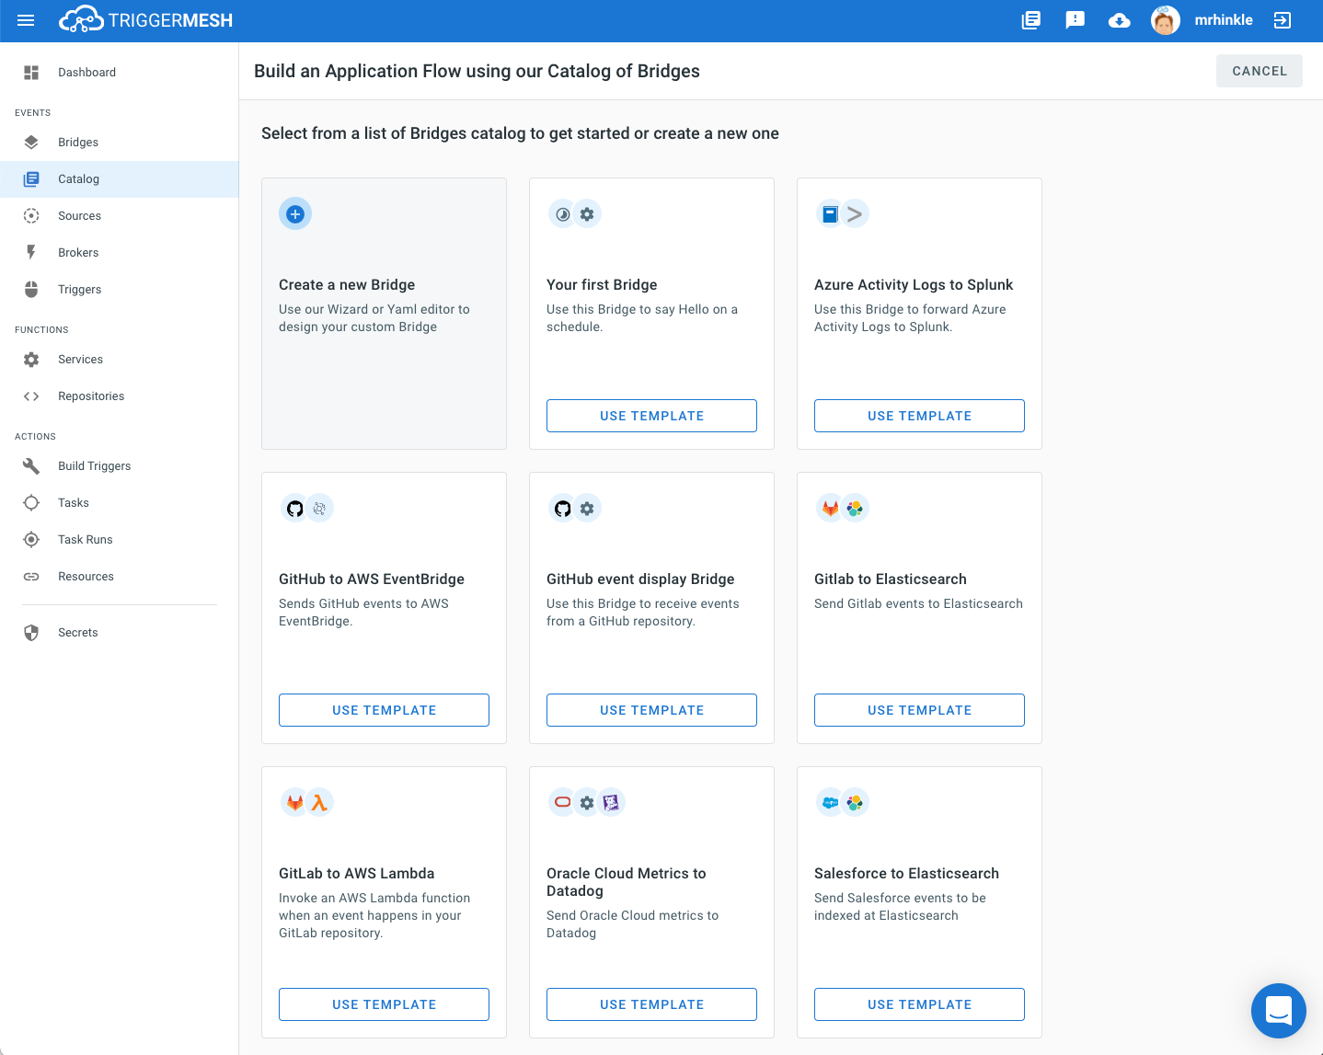
Task: Go to Dashboard in sidebar
Action: click(x=120, y=73)
